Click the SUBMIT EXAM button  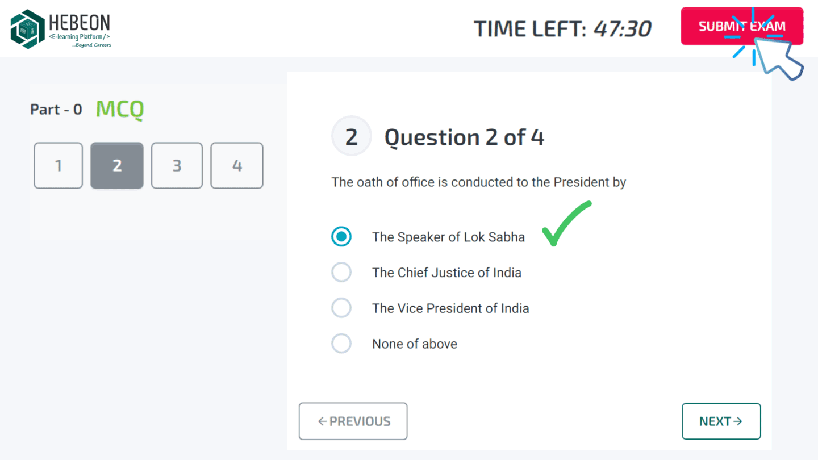pos(742,26)
